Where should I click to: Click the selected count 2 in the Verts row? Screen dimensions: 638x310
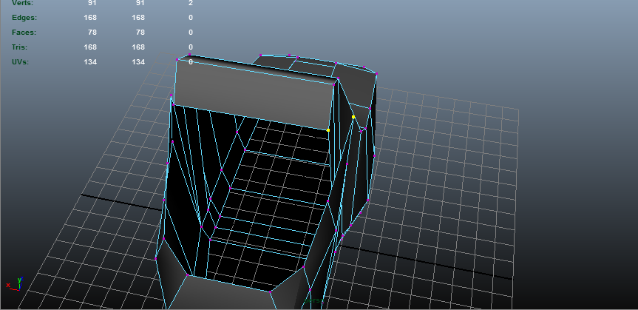[191, 3]
